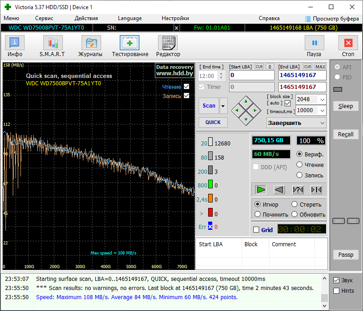Open the Редактор hex editor icon
Screen dimensions: 363x311
point(168,43)
